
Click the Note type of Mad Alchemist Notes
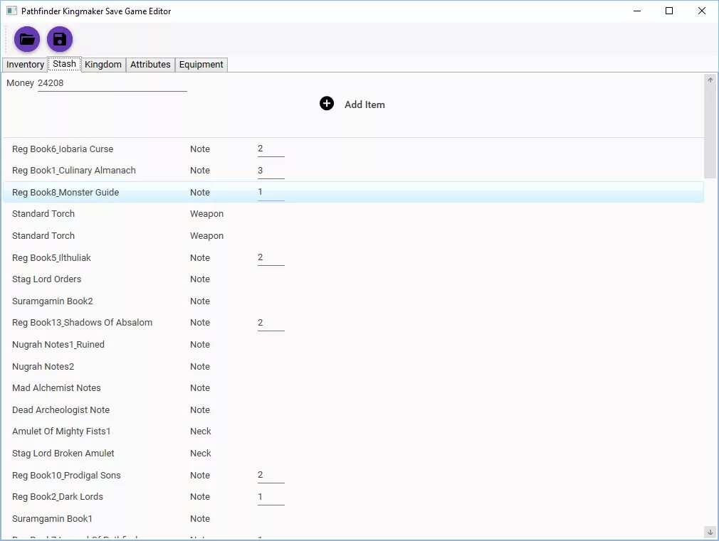point(200,388)
